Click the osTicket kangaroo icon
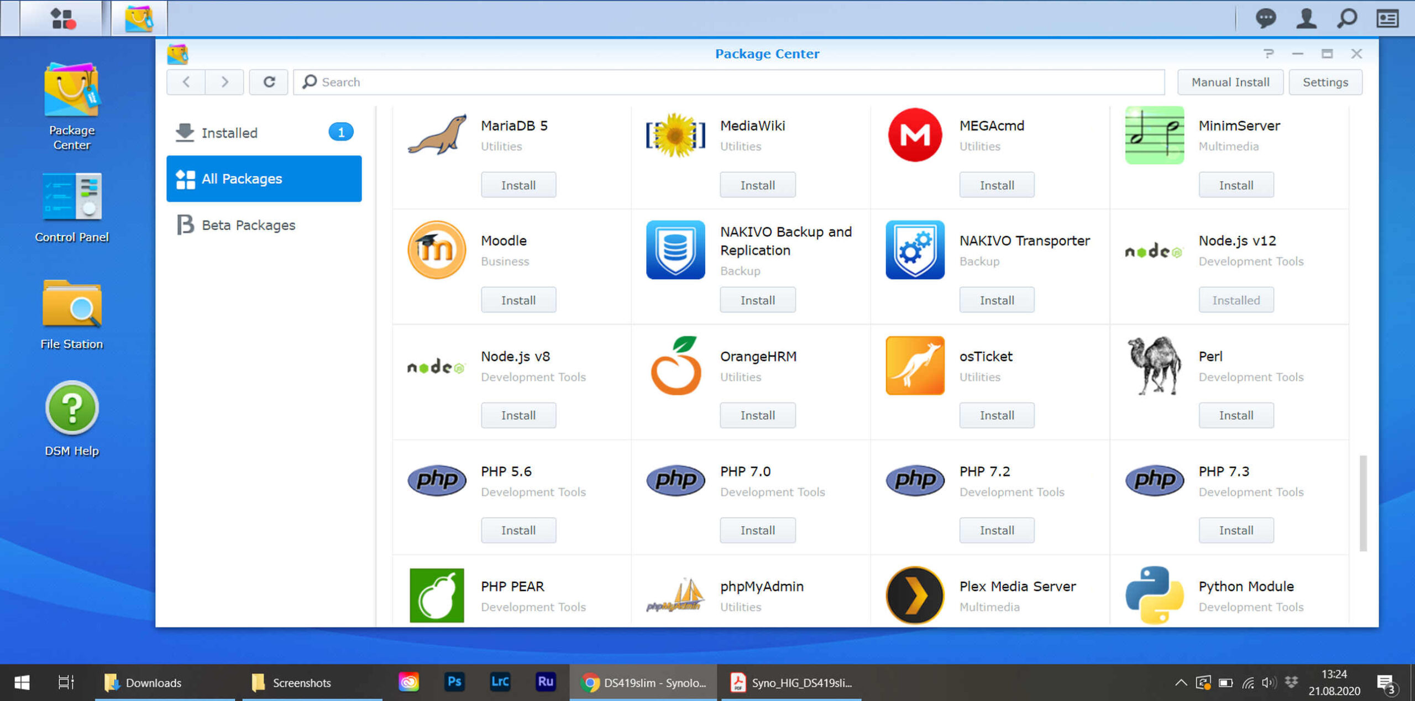Viewport: 1415px width, 701px height. point(915,365)
